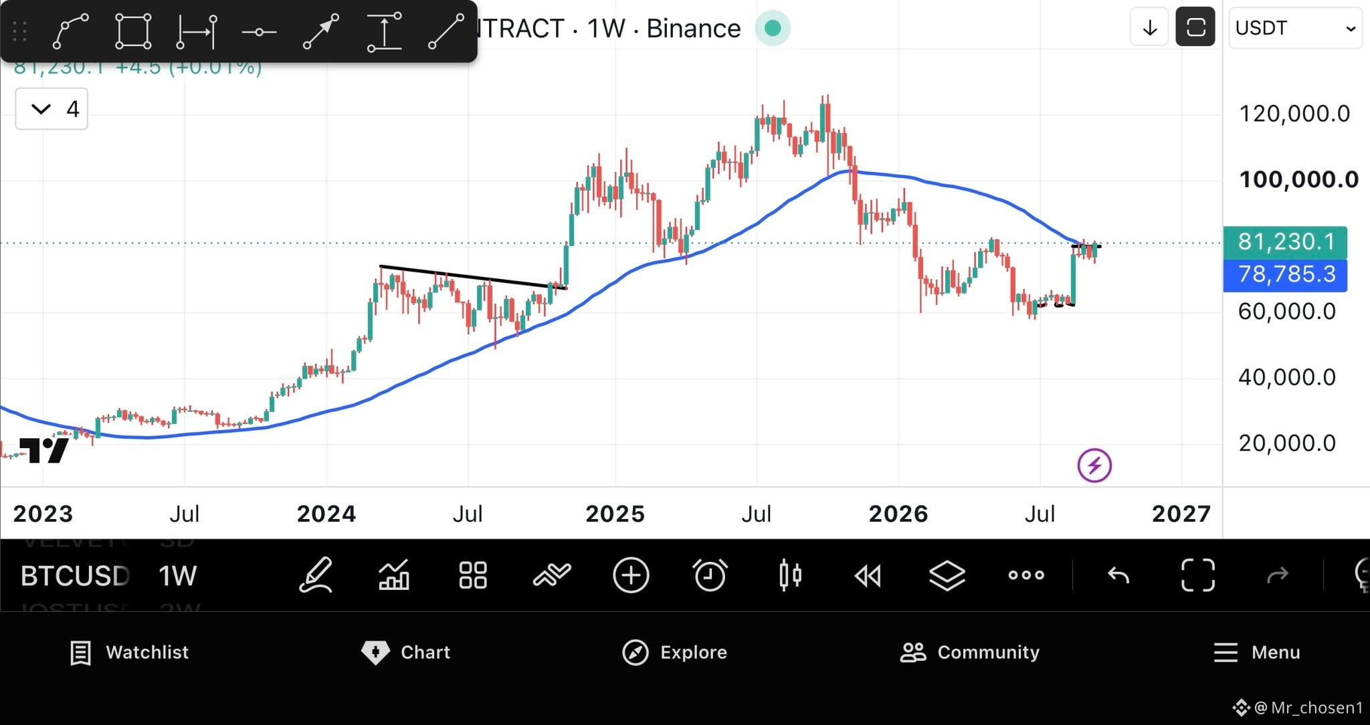Create an alert with the clock icon

pos(710,575)
